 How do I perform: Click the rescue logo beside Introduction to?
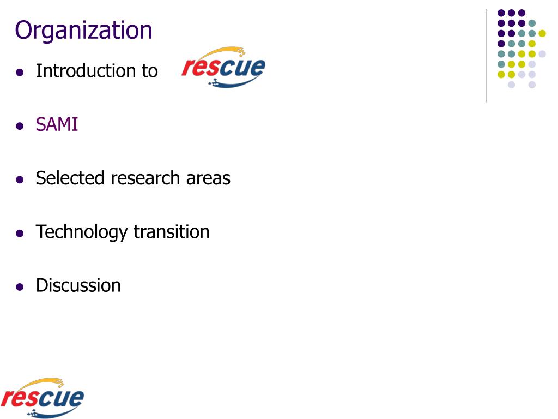tap(223, 67)
